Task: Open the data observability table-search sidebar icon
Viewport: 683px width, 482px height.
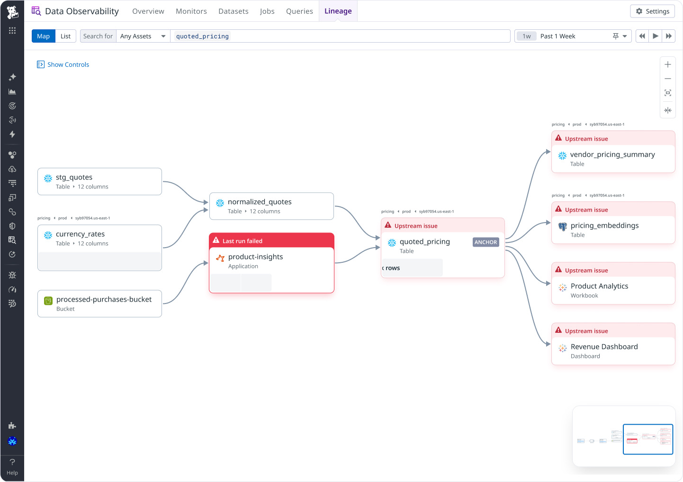Action: coord(12,240)
